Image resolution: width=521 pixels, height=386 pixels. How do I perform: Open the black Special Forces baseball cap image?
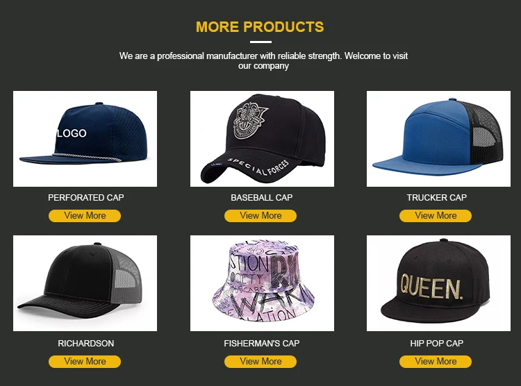point(262,139)
